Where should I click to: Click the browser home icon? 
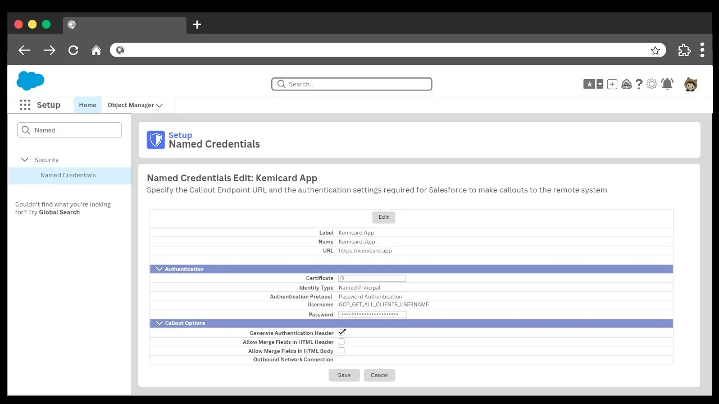click(x=96, y=50)
